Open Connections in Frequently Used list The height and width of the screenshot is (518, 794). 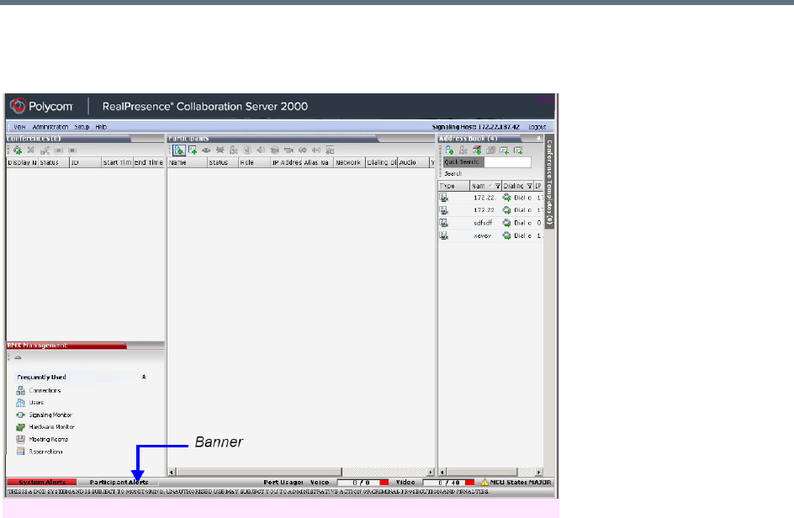click(x=45, y=390)
